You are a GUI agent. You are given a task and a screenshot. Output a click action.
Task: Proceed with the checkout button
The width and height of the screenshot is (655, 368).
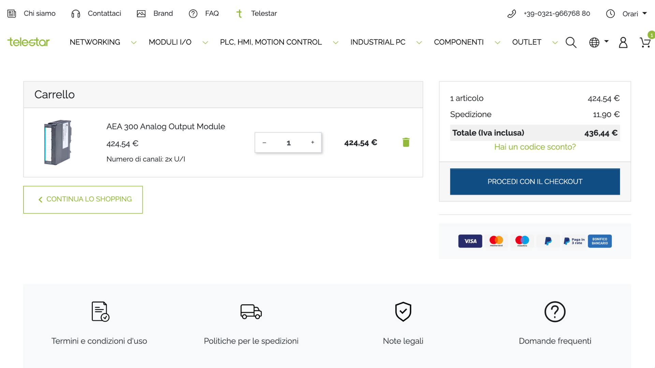(x=535, y=182)
